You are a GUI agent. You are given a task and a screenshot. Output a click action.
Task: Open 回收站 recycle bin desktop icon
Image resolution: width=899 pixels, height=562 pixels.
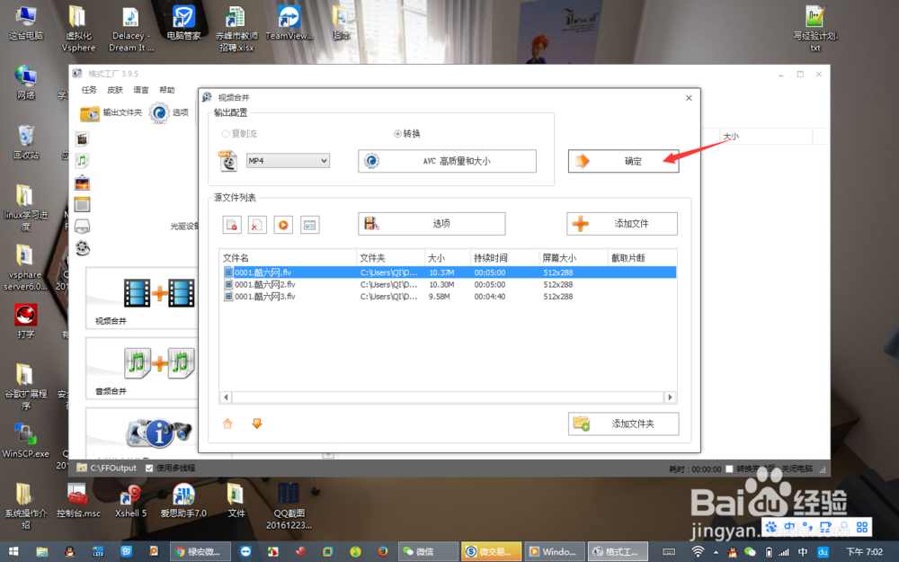click(x=25, y=142)
